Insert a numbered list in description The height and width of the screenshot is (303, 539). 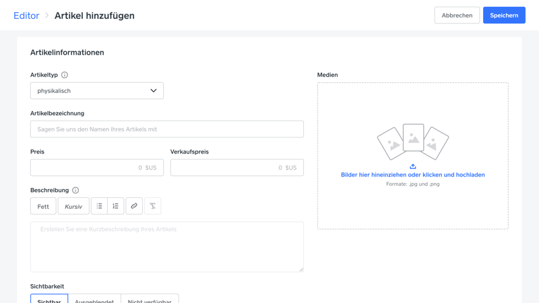coord(116,206)
